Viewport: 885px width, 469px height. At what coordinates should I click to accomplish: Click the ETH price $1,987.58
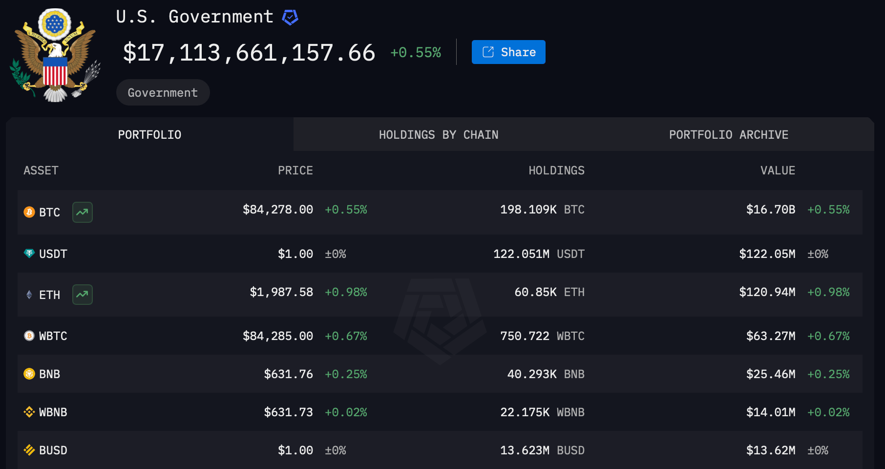coord(281,292)
